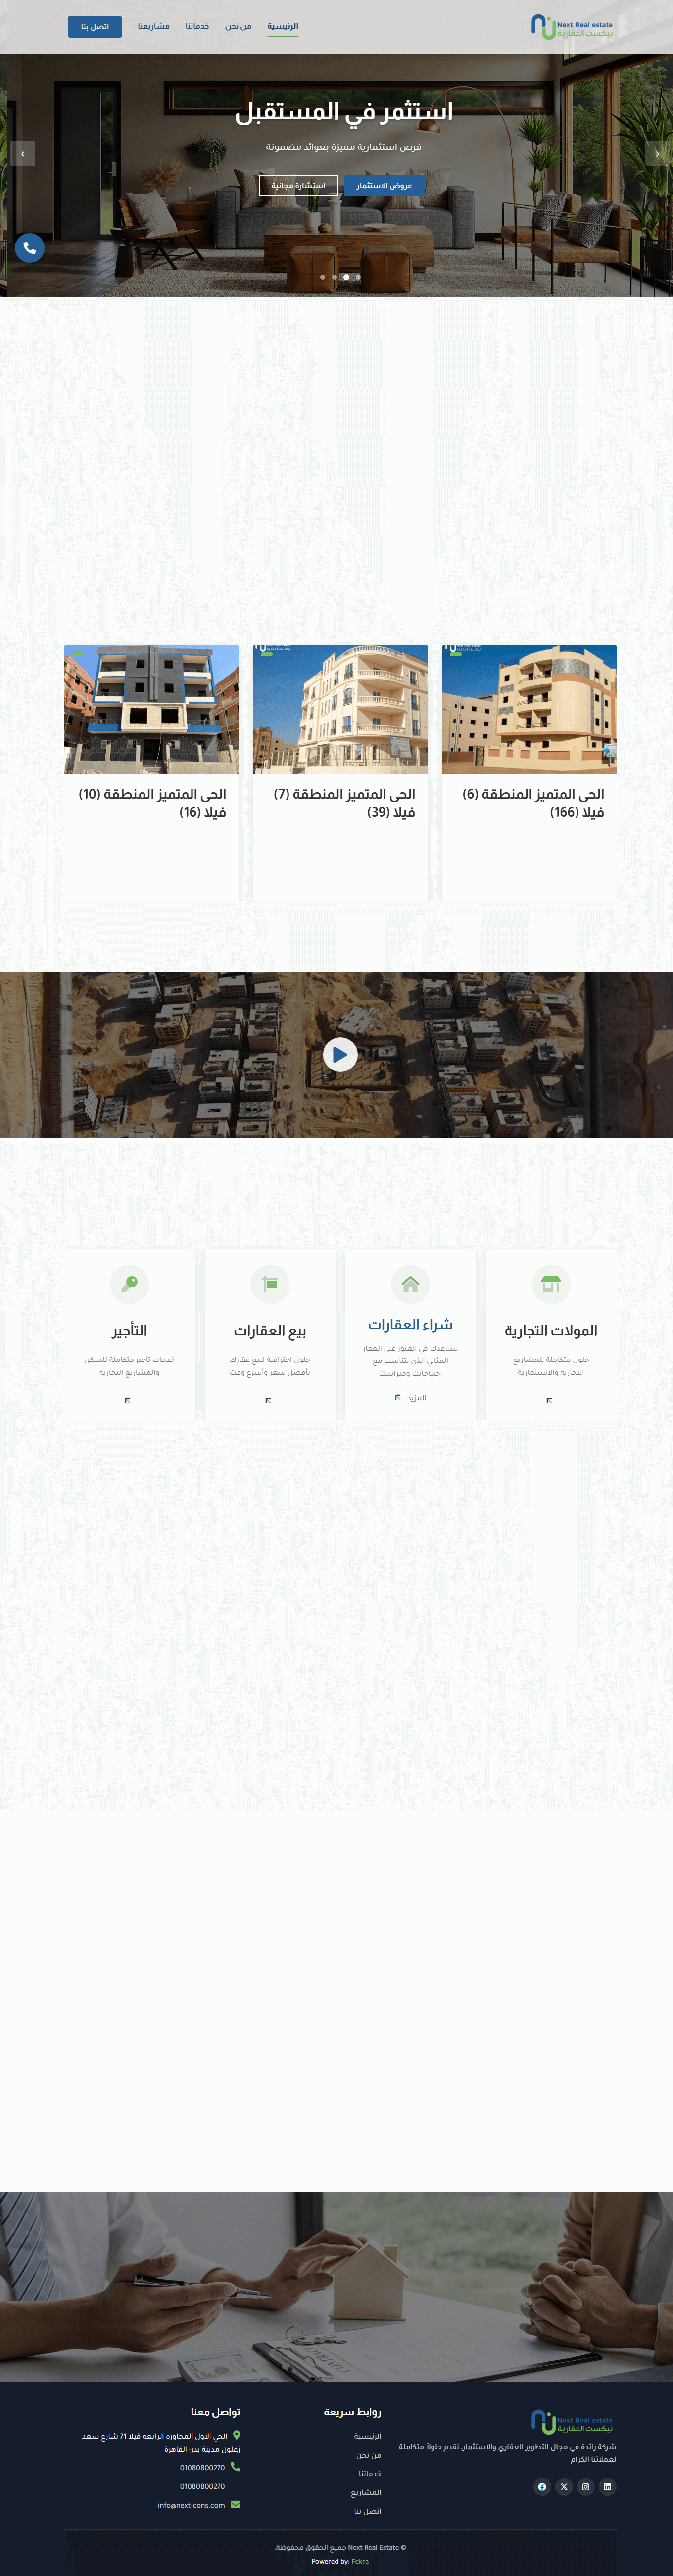Screen dimensions: 673x2576
Task: Open the Instagram icon in footer
Action: (x=586, y=2486)
